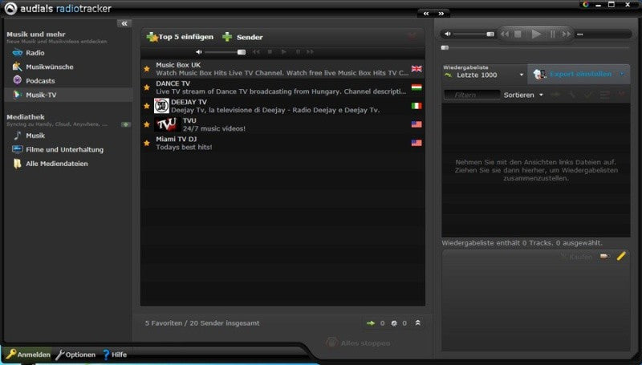Expand the status panel with double chevron
Viewport: 642px width, 365px height.
417,322
